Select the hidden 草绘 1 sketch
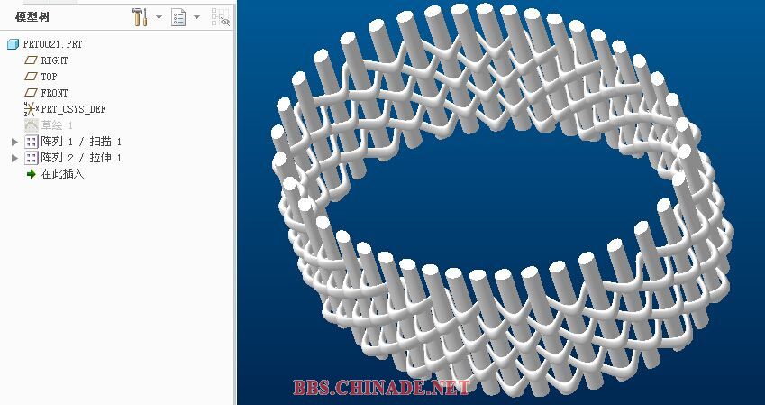Viewport: 765px width, 405px height. click(57, 125)
